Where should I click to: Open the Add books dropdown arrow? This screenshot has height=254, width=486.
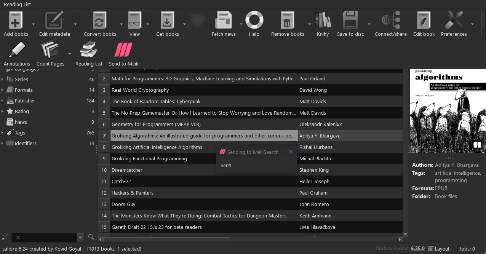(34, 24)
